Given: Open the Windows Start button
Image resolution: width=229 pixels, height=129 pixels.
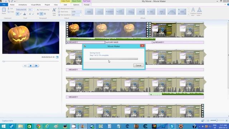Looking at the screenshot, I should [x=3, y=126].
